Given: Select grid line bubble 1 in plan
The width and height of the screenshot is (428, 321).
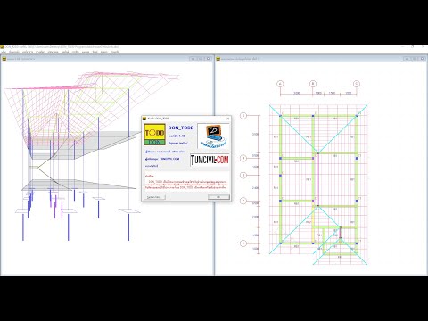Looking at the screenshot, I should tap(243, 243).
